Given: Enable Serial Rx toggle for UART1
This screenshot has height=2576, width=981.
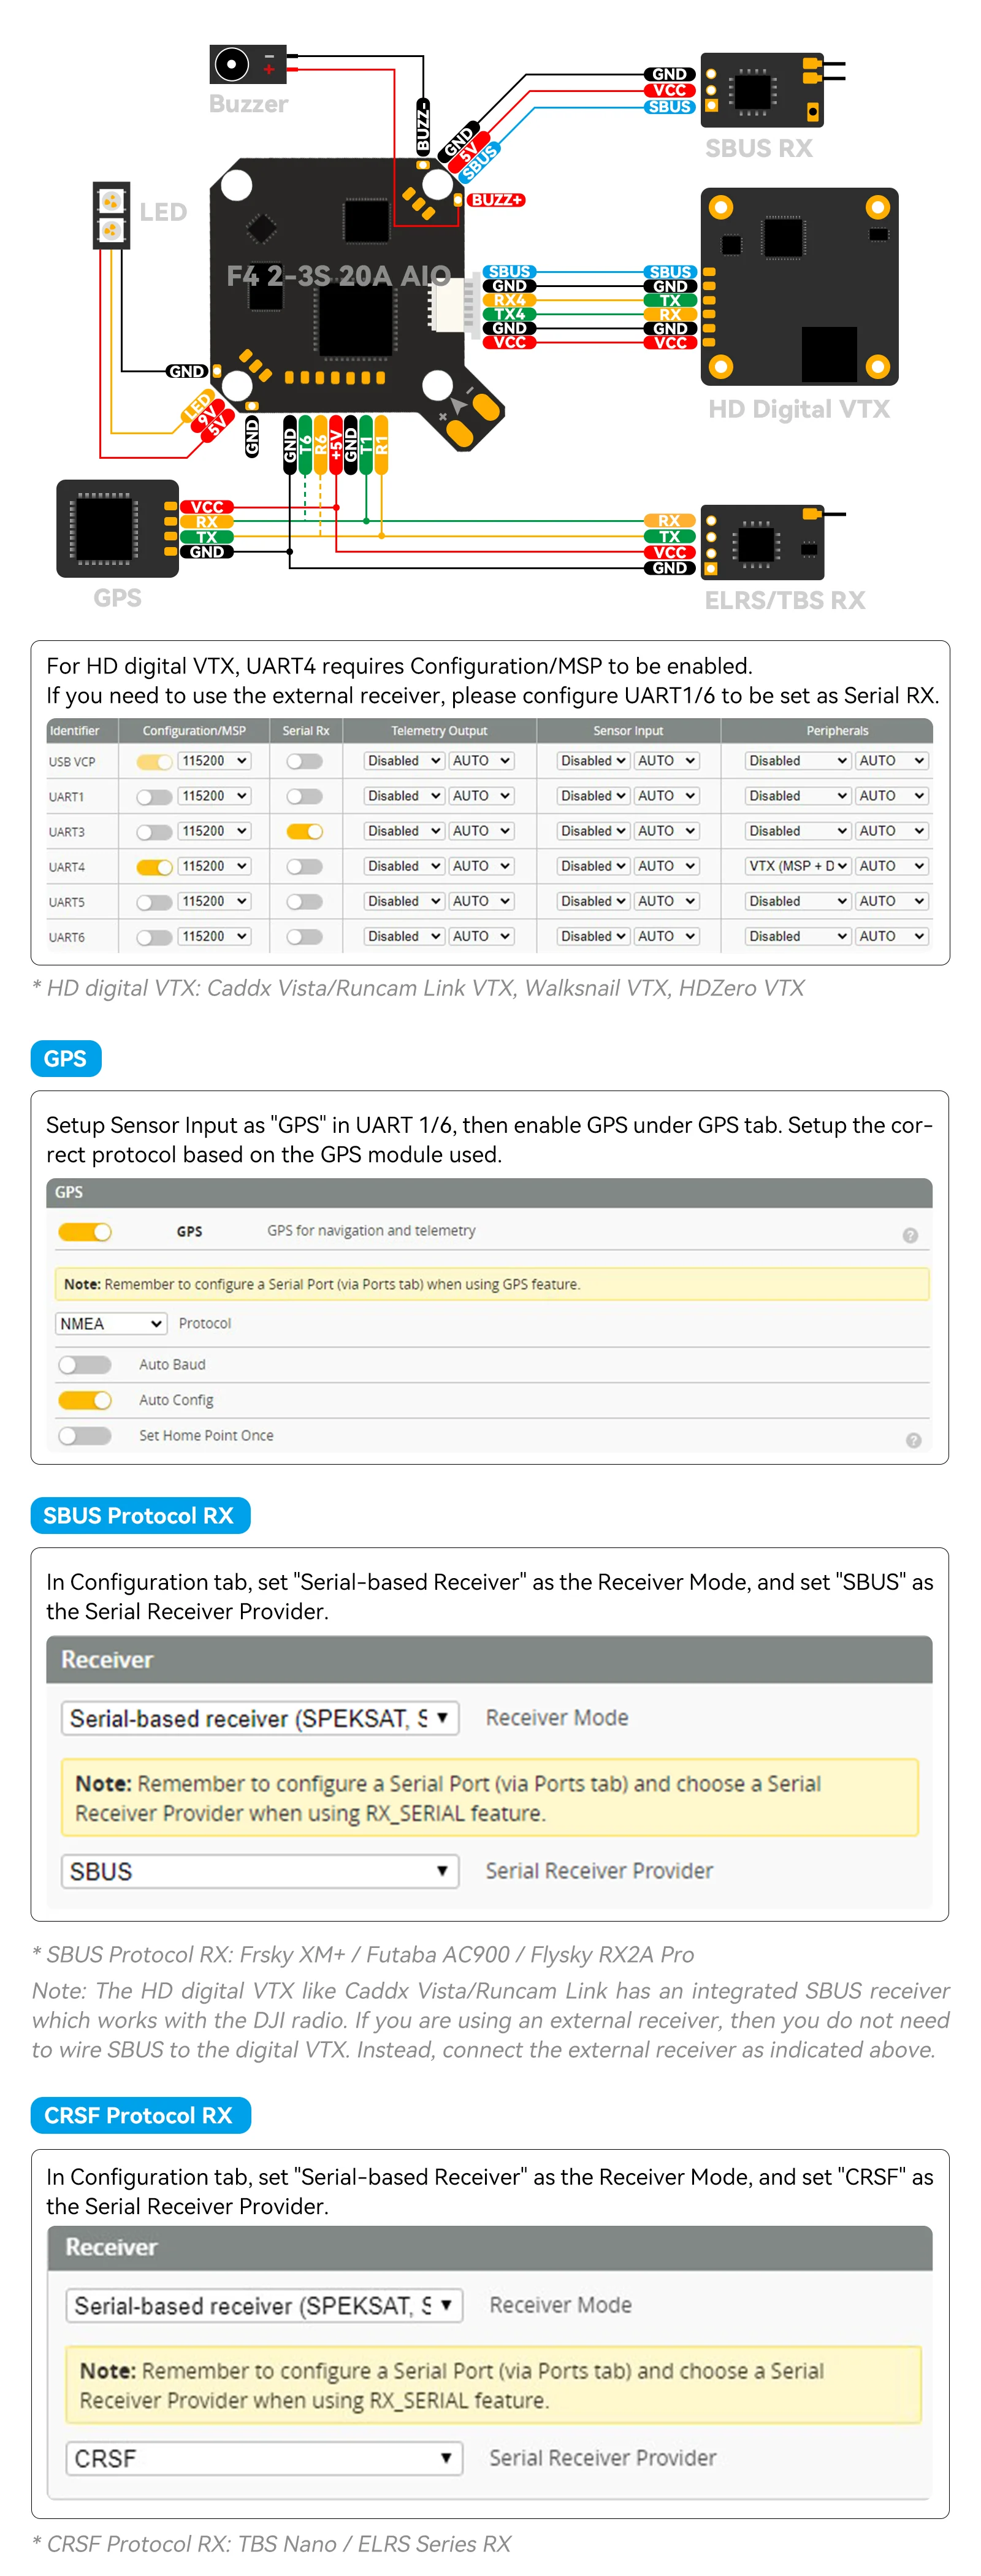Looking at the screenshot, I should click(x=304, y=797).
